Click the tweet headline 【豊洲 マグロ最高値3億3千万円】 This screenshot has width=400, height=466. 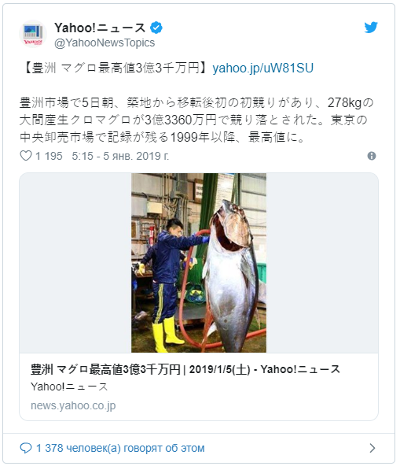click(116, 68)
